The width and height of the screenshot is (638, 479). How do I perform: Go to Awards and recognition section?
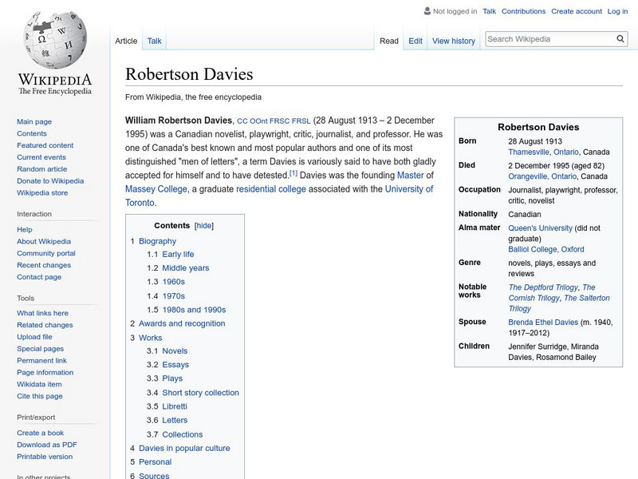pos(182,323)
